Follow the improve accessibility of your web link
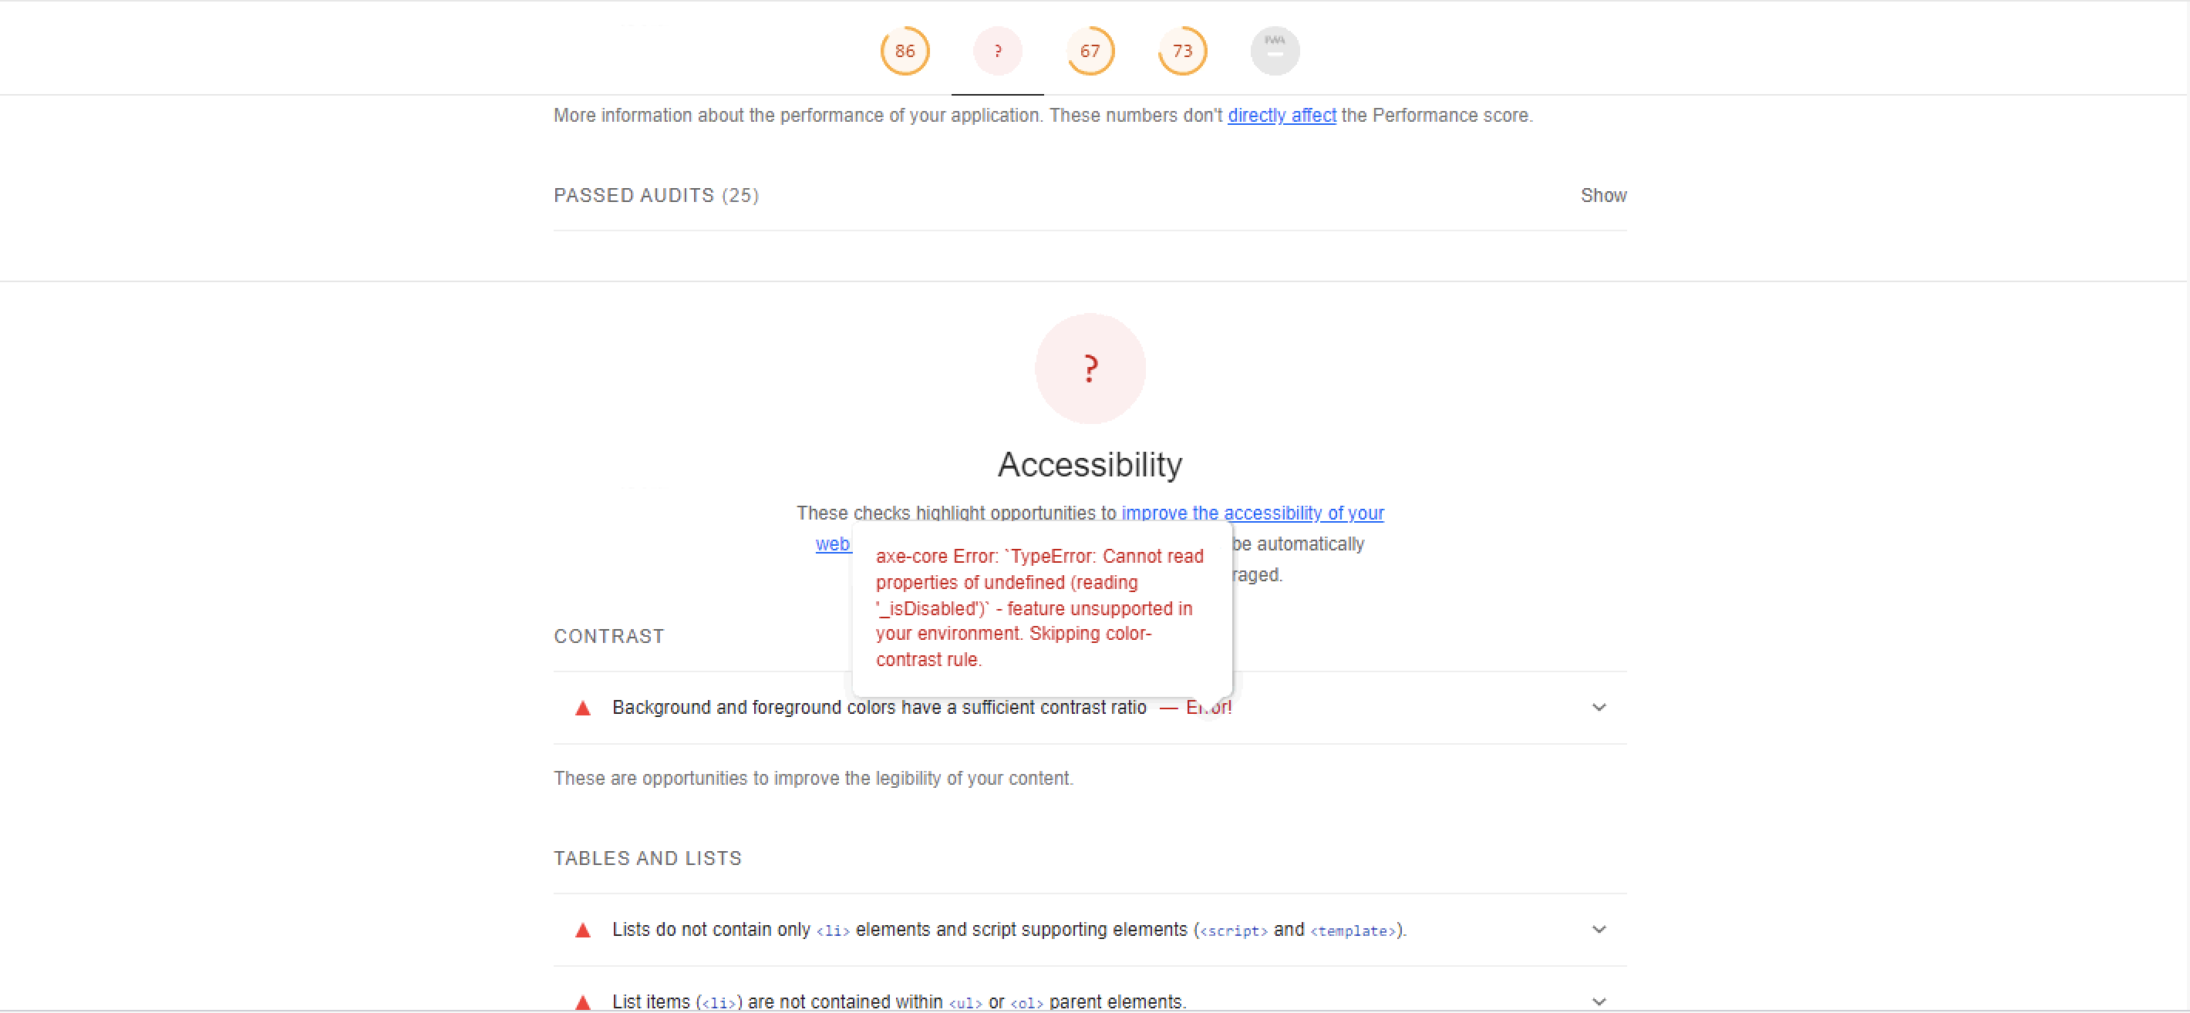This screenshot has height=1013, width=2190. pyautogui.click(x=1252, y=513)
